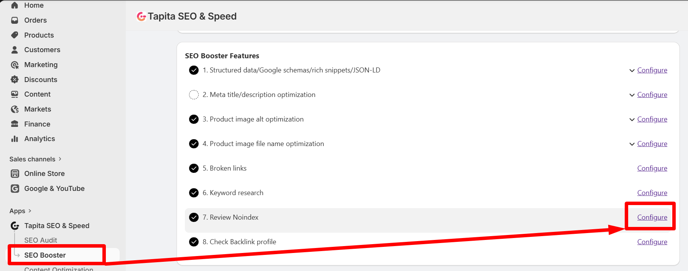
Task: Open the SEO Audit page
Action: (x=41, y=240)
